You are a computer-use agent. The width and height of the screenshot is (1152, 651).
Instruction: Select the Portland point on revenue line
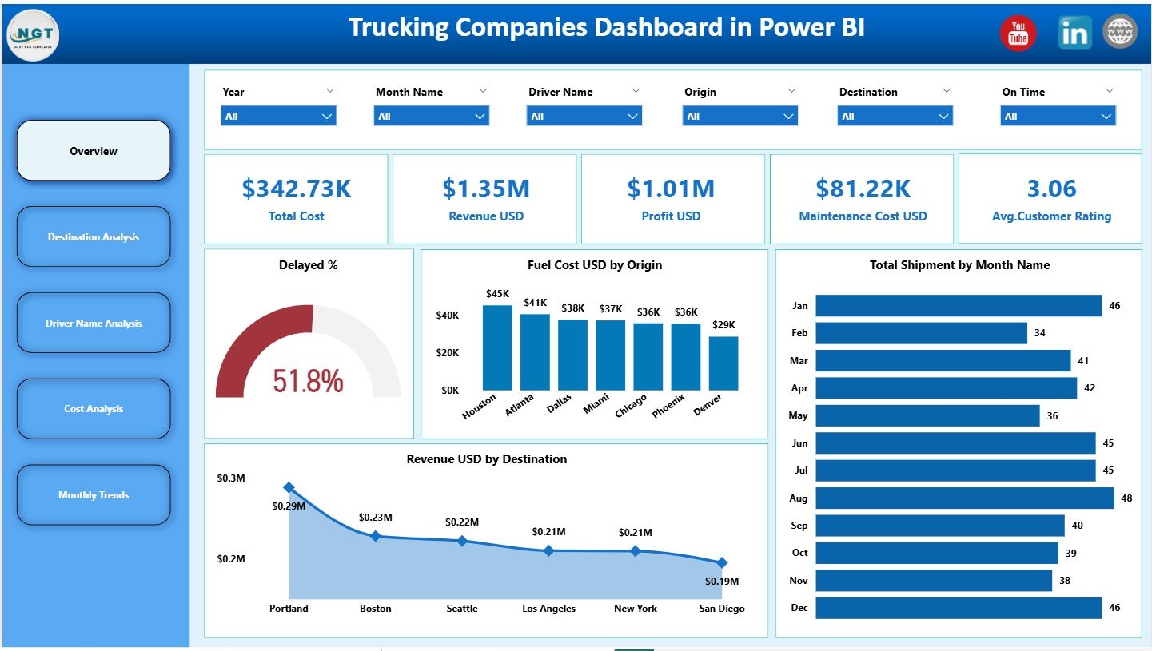click(289, 486)
